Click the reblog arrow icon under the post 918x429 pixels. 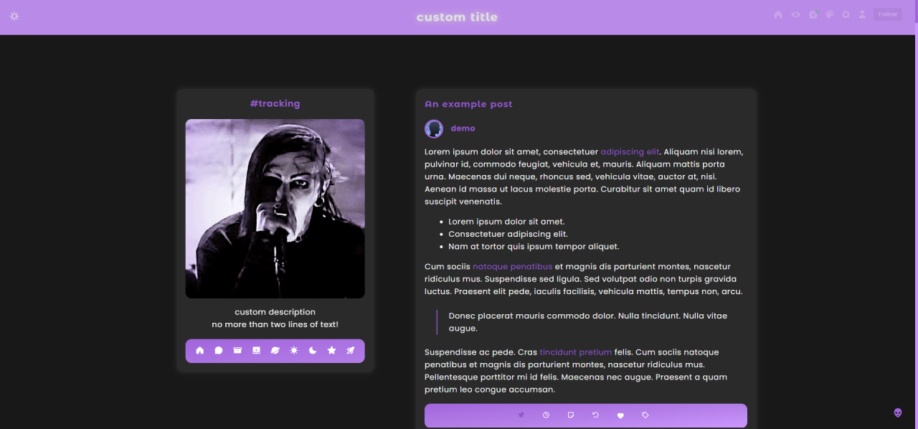pos(595,415)
